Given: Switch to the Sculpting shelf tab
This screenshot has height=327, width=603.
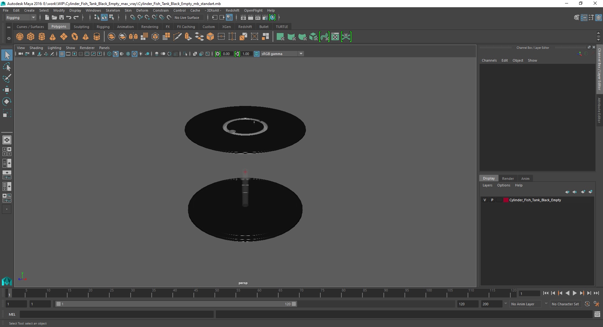Looking at the screenshot, I should (81, 27).
